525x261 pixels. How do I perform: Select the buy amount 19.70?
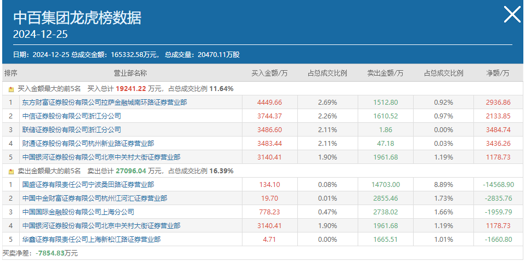(269, 198)
